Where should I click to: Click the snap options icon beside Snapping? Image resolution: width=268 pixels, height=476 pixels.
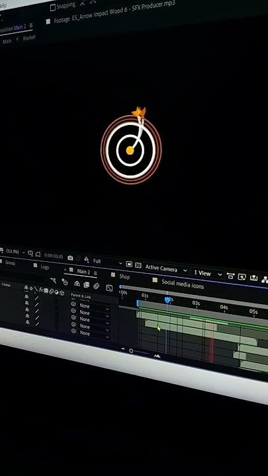(83, 4)
